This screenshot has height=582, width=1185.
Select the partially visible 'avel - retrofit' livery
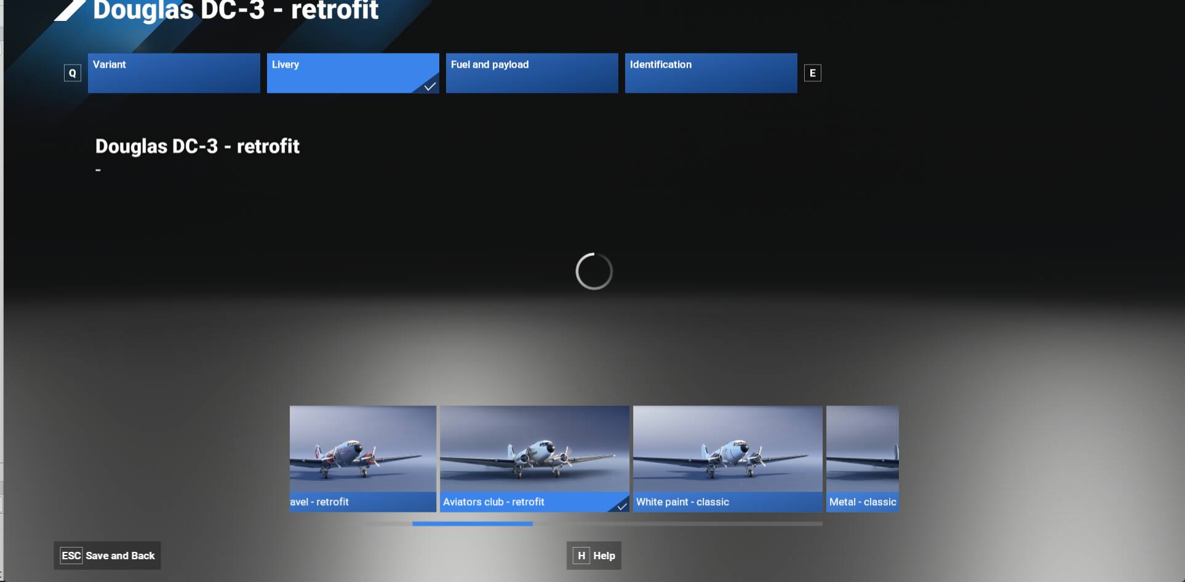(x=363, y=459)
